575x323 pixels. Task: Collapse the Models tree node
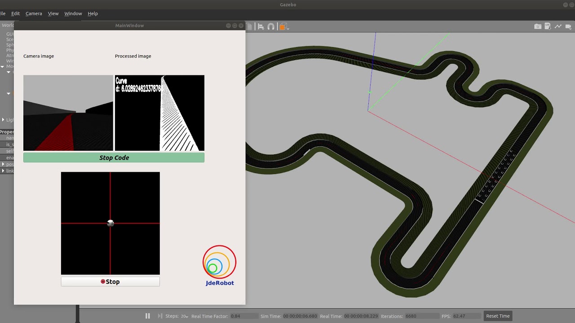coord(2,66)
